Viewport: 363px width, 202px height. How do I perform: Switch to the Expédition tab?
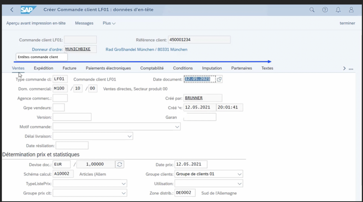[44, 68]
